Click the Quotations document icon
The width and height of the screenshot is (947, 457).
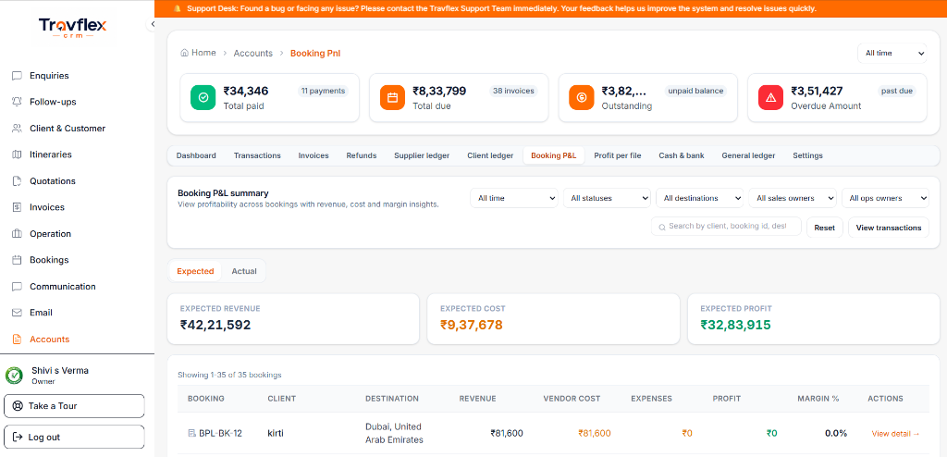(x=17, y=180)
